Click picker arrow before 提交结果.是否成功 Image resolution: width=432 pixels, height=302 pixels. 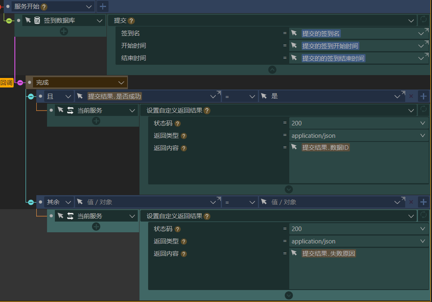point(80,96)
